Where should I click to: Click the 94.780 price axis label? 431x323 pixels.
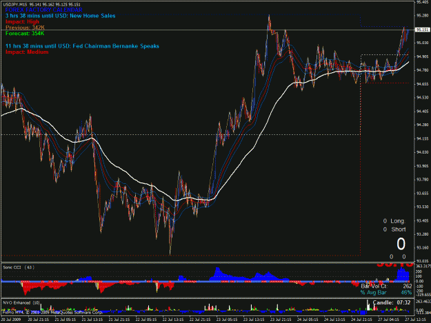[423, 70]
